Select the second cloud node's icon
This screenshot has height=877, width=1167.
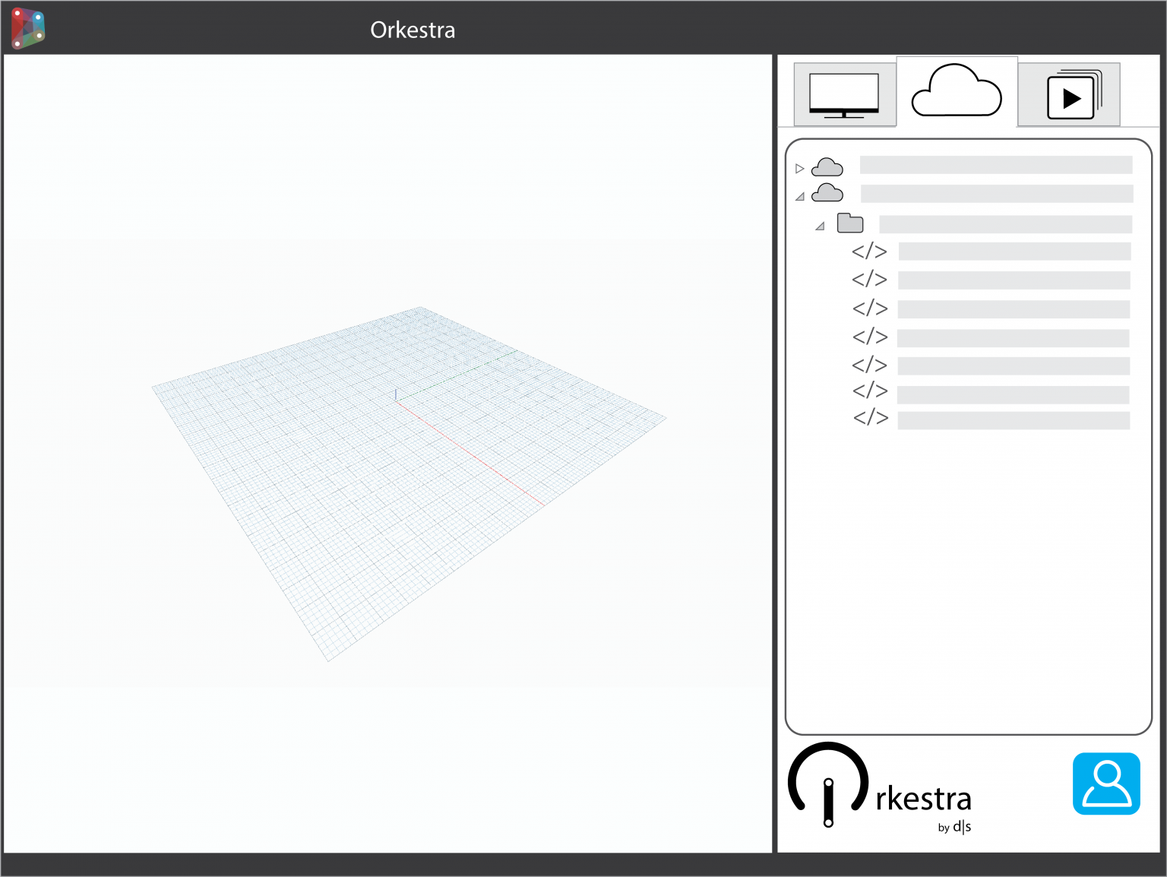coord(827,193)
